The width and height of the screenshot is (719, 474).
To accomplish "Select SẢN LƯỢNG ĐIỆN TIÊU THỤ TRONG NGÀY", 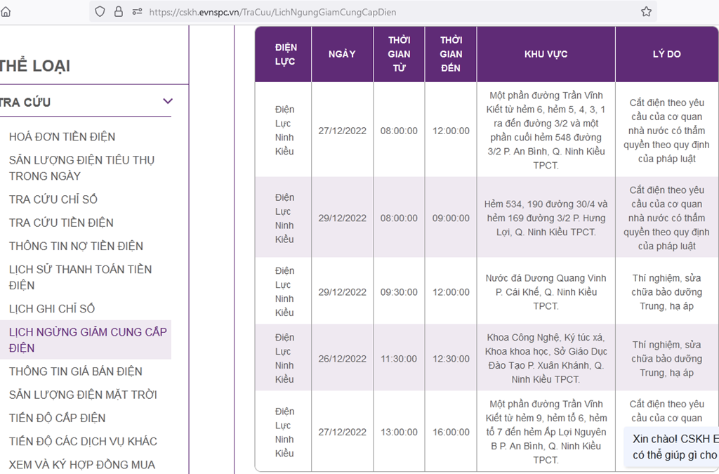I will click(81, 168).
